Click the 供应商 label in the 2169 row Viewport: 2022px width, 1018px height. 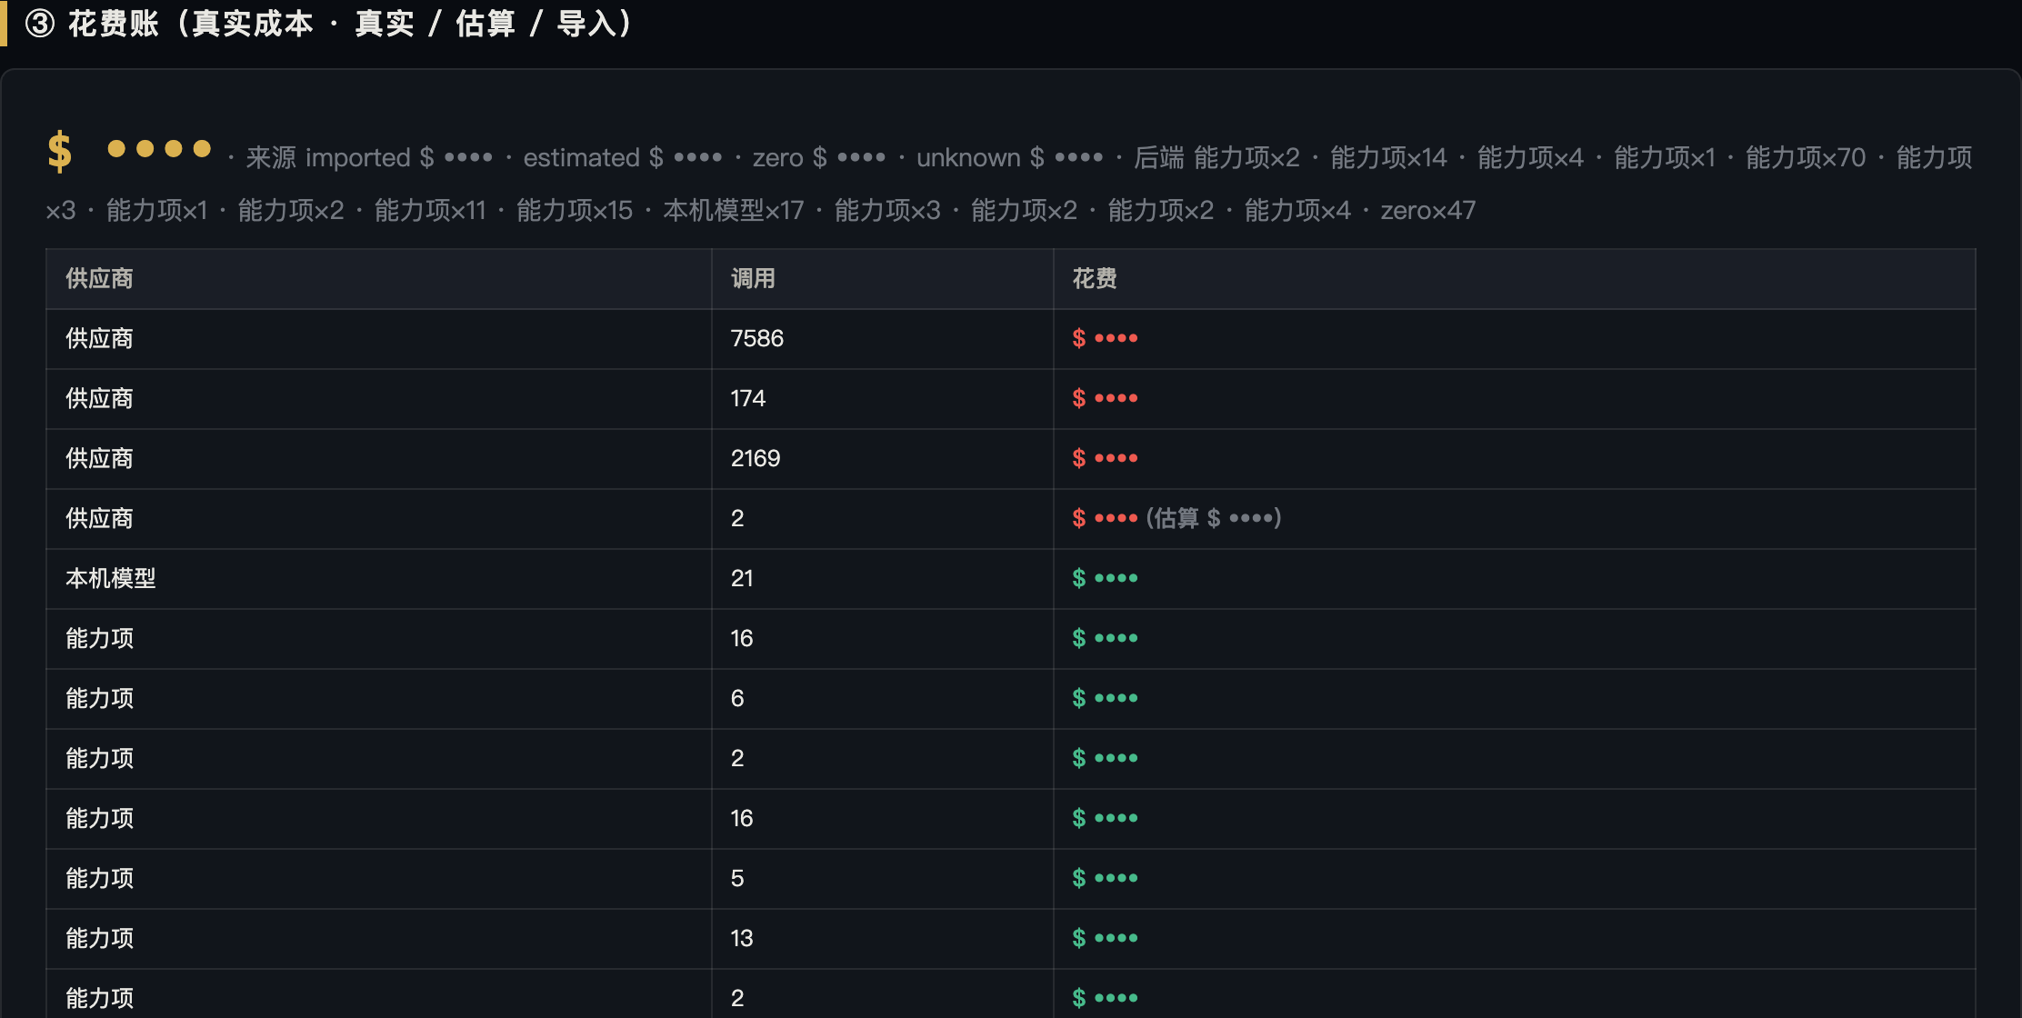tap(99, 459)
